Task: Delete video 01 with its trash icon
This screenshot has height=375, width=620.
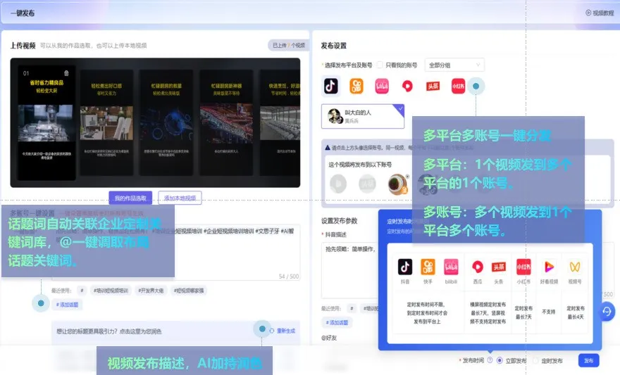Action: coord(66,73)
